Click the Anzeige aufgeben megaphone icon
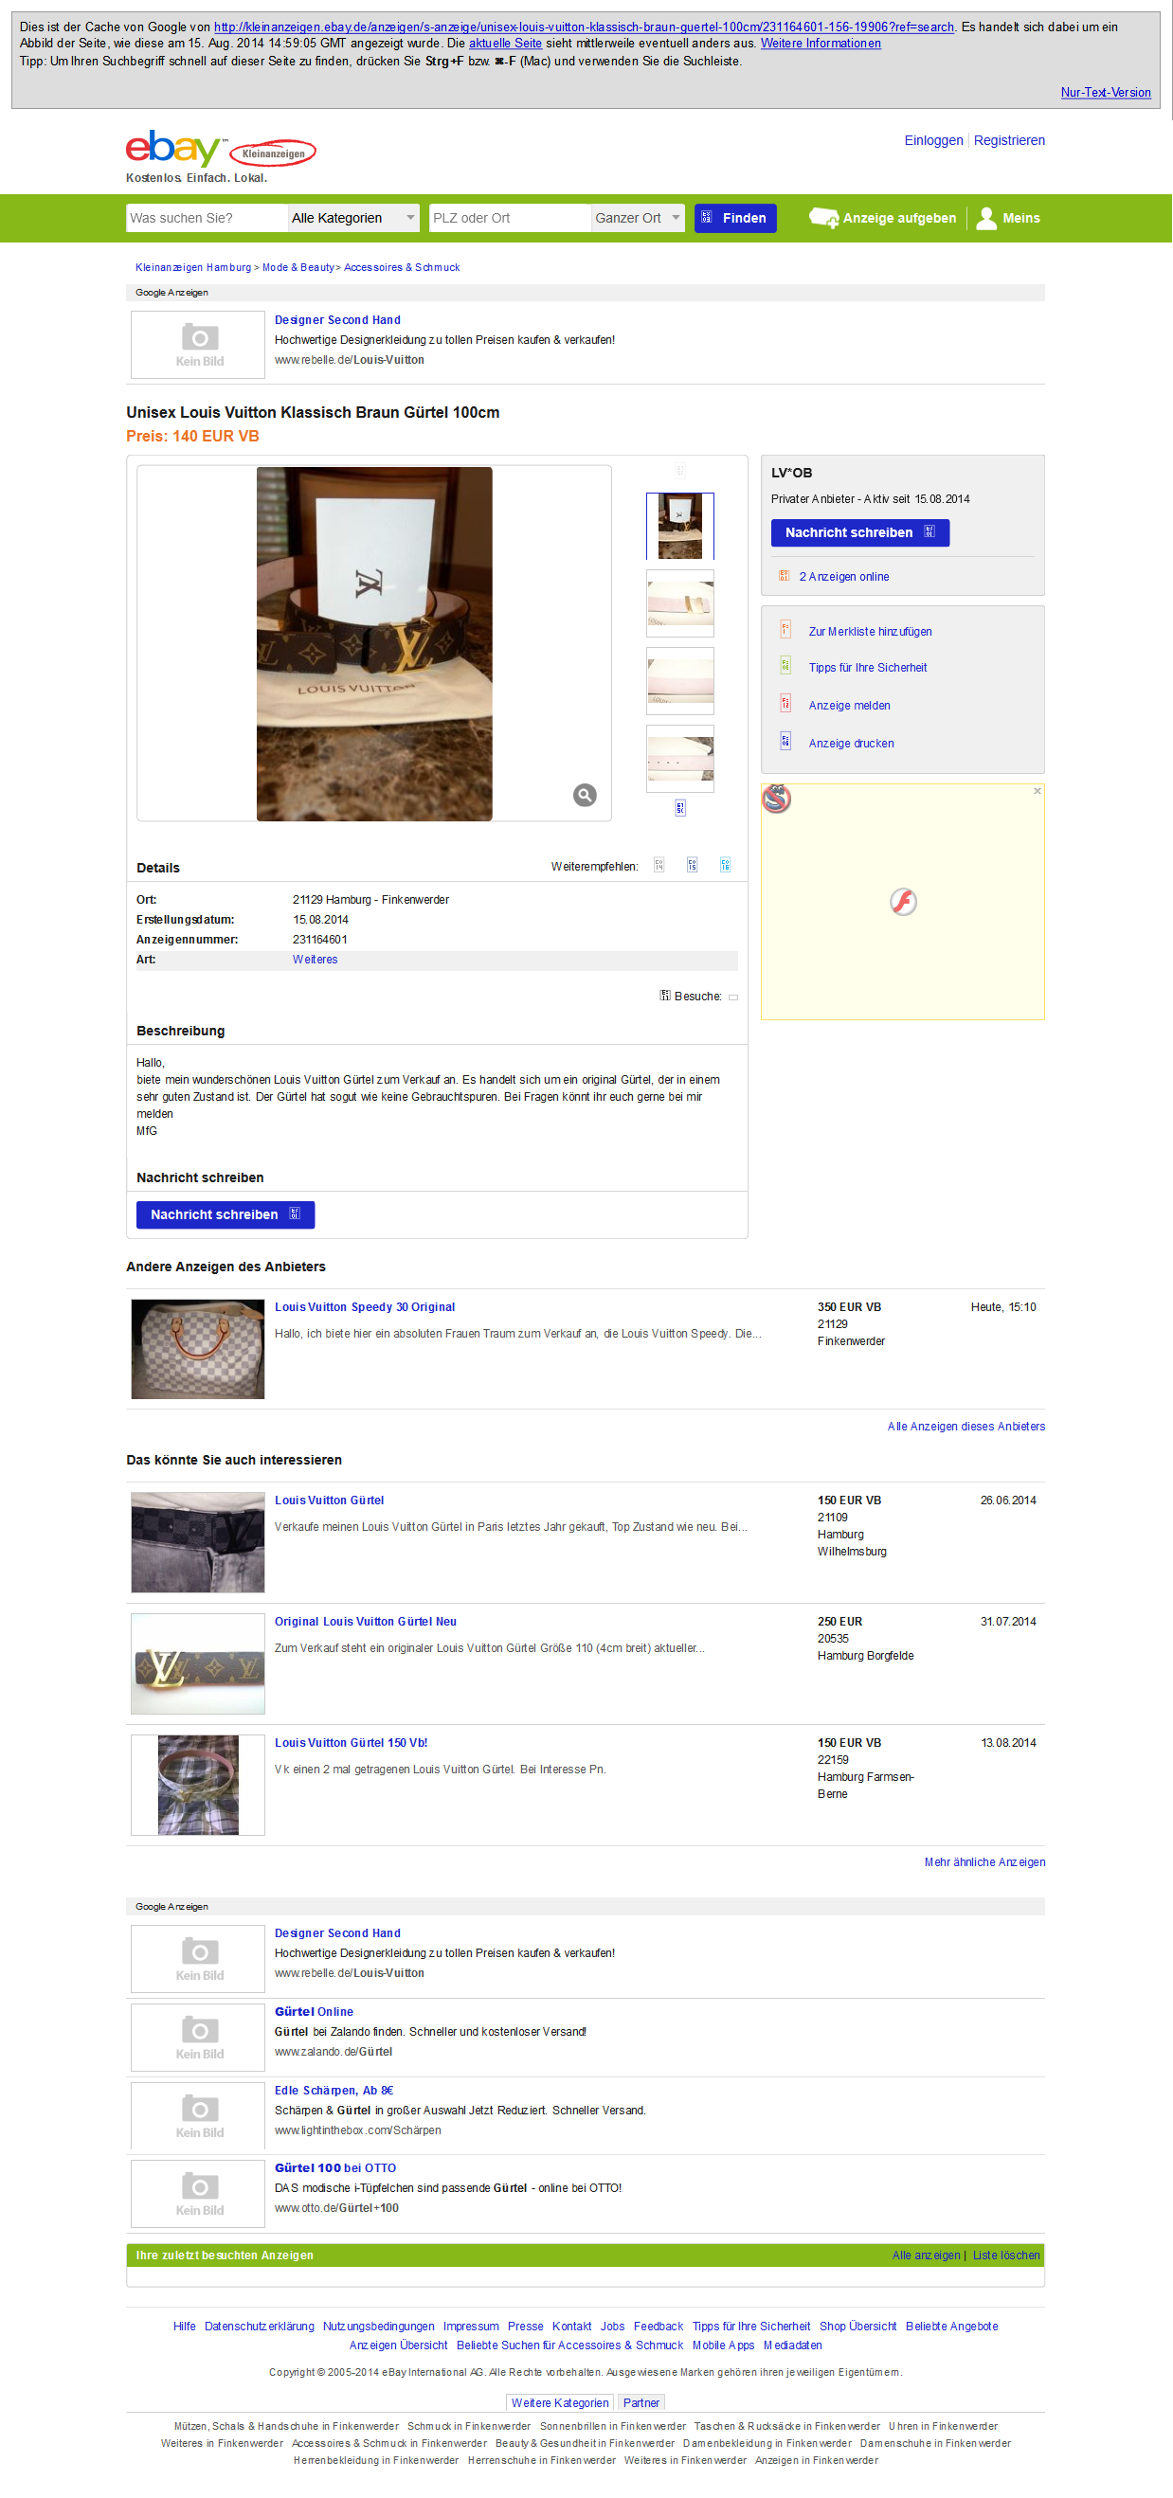The height and width of the screenshot is (2498, 1173). 823,218
